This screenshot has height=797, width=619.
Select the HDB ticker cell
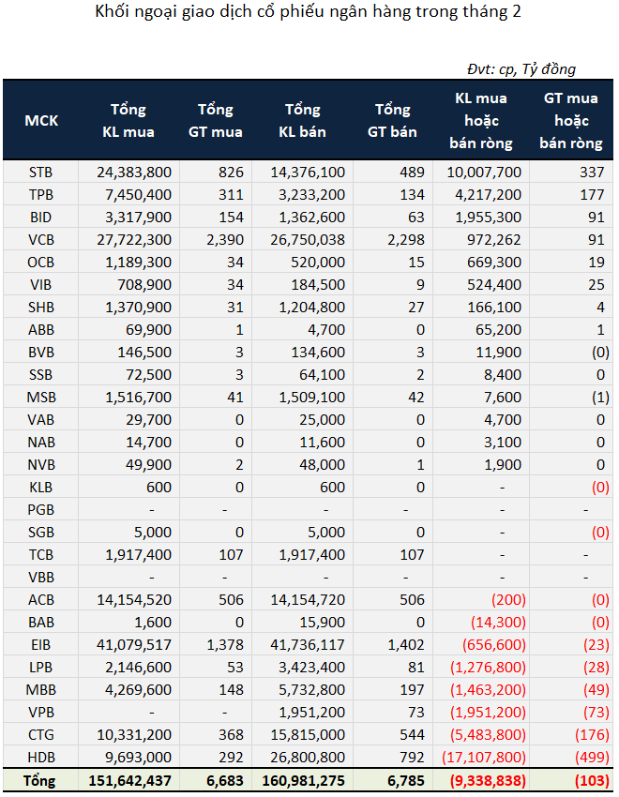coord(41,757)
